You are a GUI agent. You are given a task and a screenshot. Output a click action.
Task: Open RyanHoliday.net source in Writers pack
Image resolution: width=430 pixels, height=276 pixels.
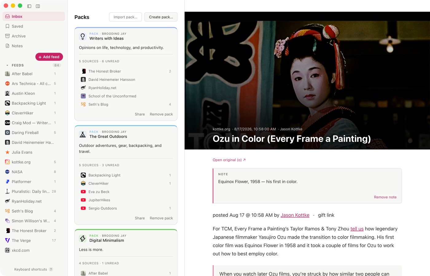[x=126, y=88]
